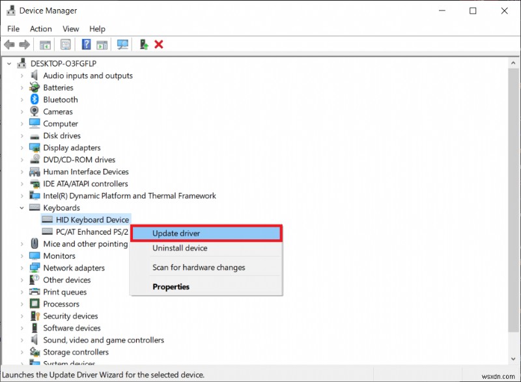
Task: Expand the Monitors category
Action: pos(22,256)
